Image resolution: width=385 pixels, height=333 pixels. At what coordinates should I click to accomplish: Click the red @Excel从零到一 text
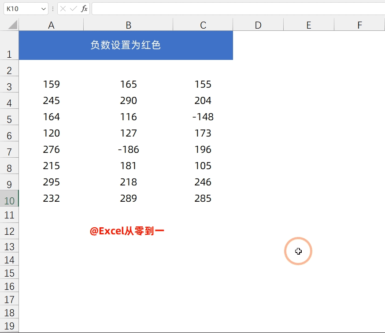[127, 231]
